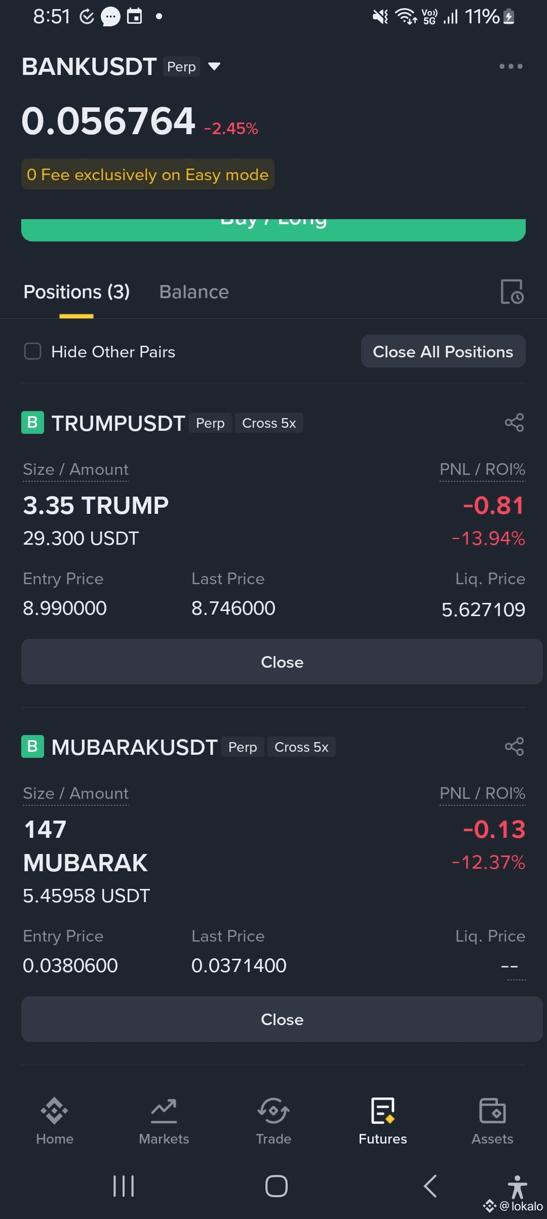Viewport: 547px width, 1219px height.
Task: Open the three-dot more options menu
Action: pyautogui.click(x=511, y=66)
